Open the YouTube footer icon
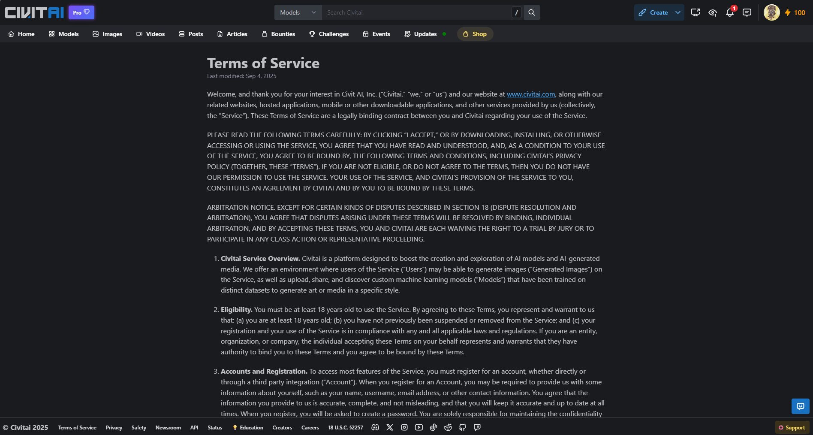 (419, 427)
